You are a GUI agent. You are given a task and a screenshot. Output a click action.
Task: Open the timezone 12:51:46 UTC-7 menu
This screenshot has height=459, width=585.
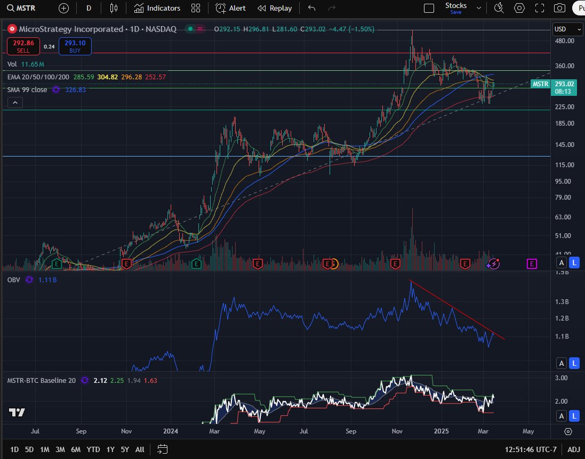click(531, 449)
